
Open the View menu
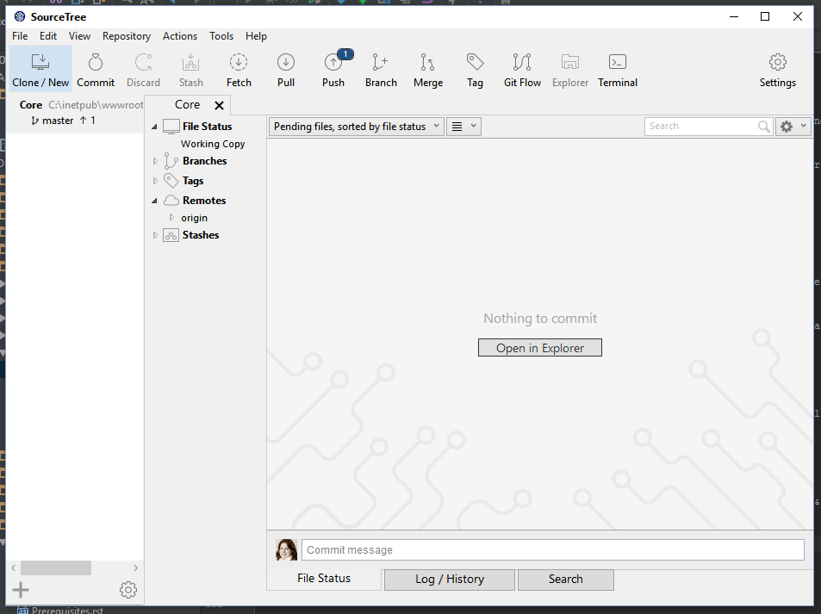[x=79, y=36]
